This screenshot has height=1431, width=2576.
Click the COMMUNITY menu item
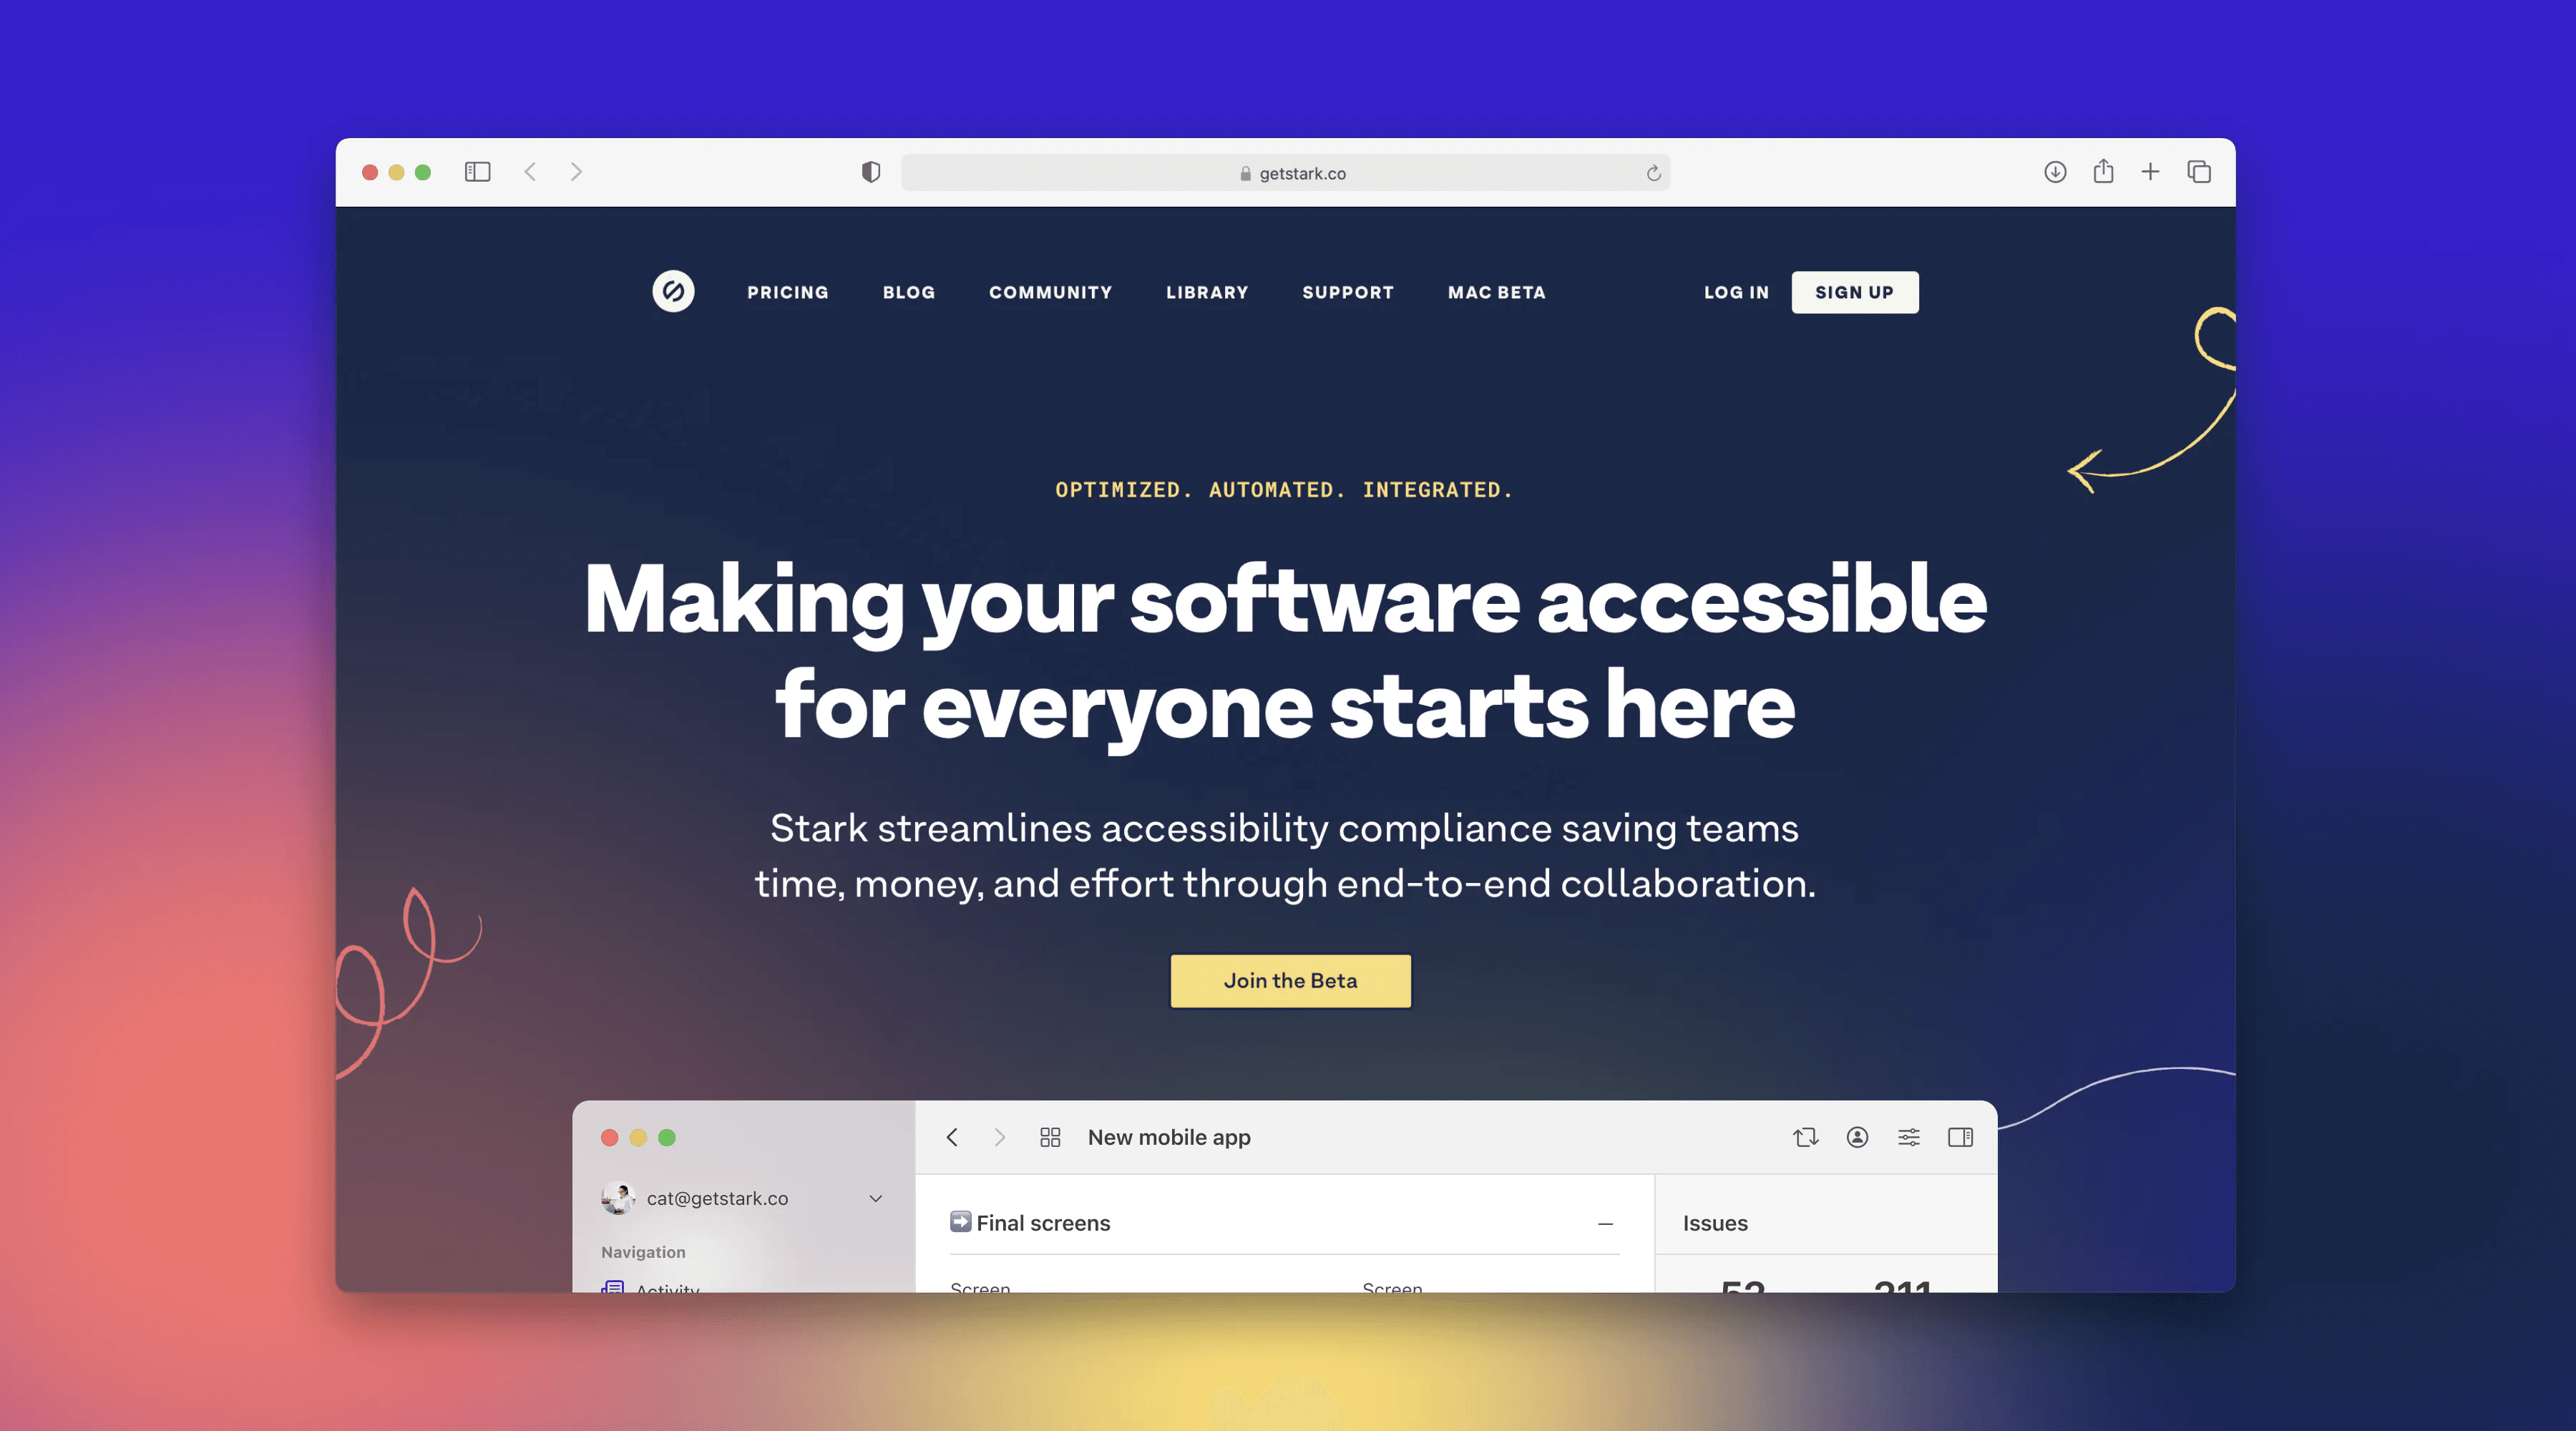coord(1050,290)
